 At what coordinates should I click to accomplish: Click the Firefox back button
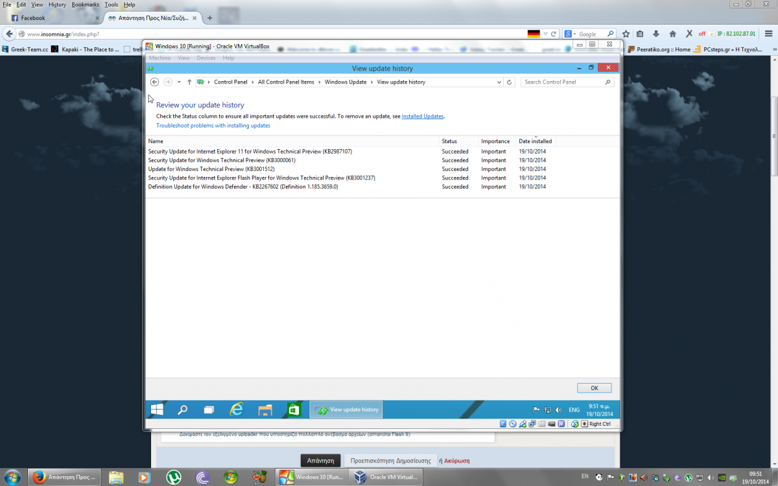10,34
